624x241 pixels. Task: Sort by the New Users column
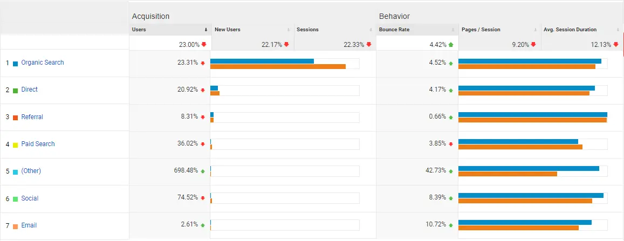click(227, 30)
